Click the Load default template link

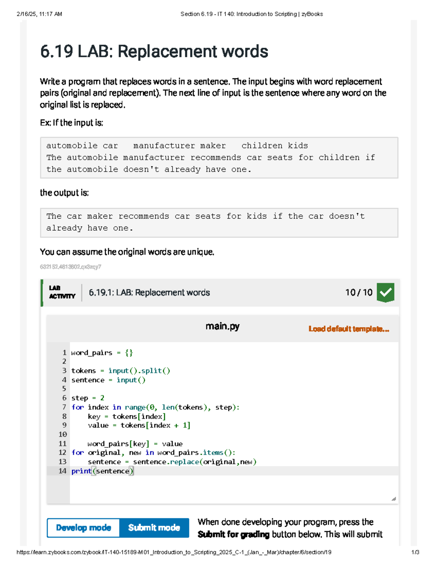tap(349, 329)
